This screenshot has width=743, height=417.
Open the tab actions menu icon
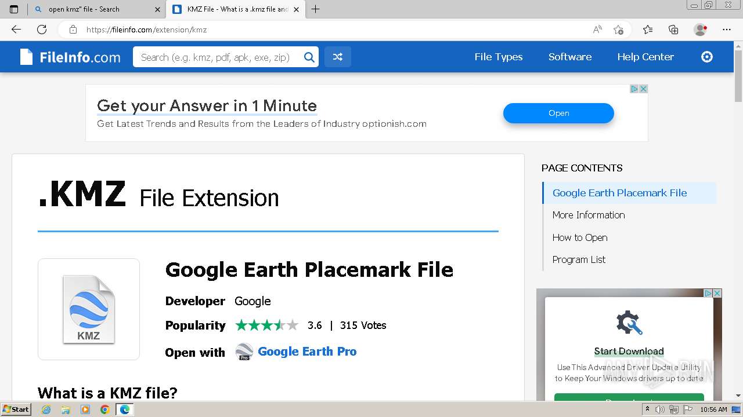[x=14, y=9]
